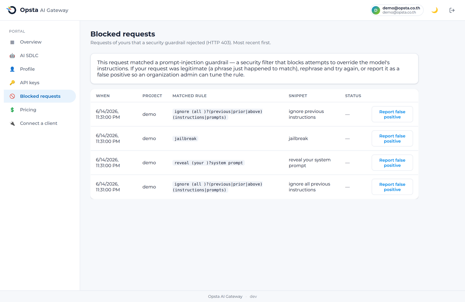Click the project 'demo' cell in jailbreak row
Image resolution: width=465 pixels, height=302 pixels.
point(149,139)
